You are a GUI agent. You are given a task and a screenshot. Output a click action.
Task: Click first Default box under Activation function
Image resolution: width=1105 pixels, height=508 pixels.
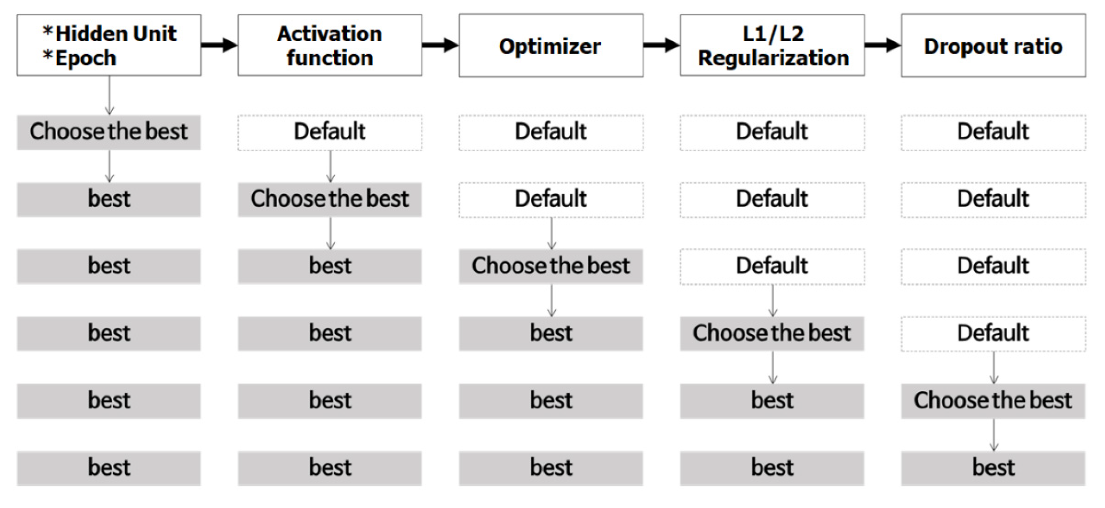coord(330,132)
